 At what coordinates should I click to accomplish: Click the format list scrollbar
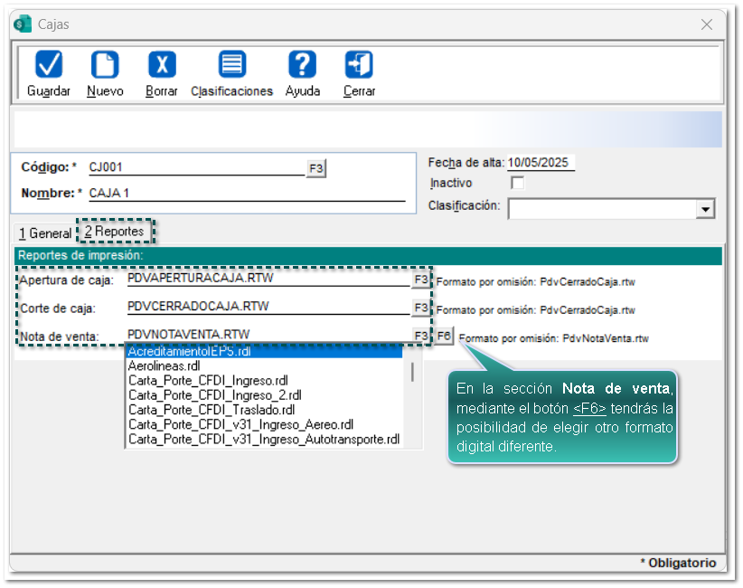point(412,371)
